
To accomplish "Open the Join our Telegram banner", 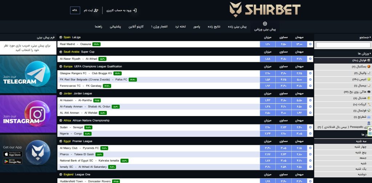I will tap(28, 74).
